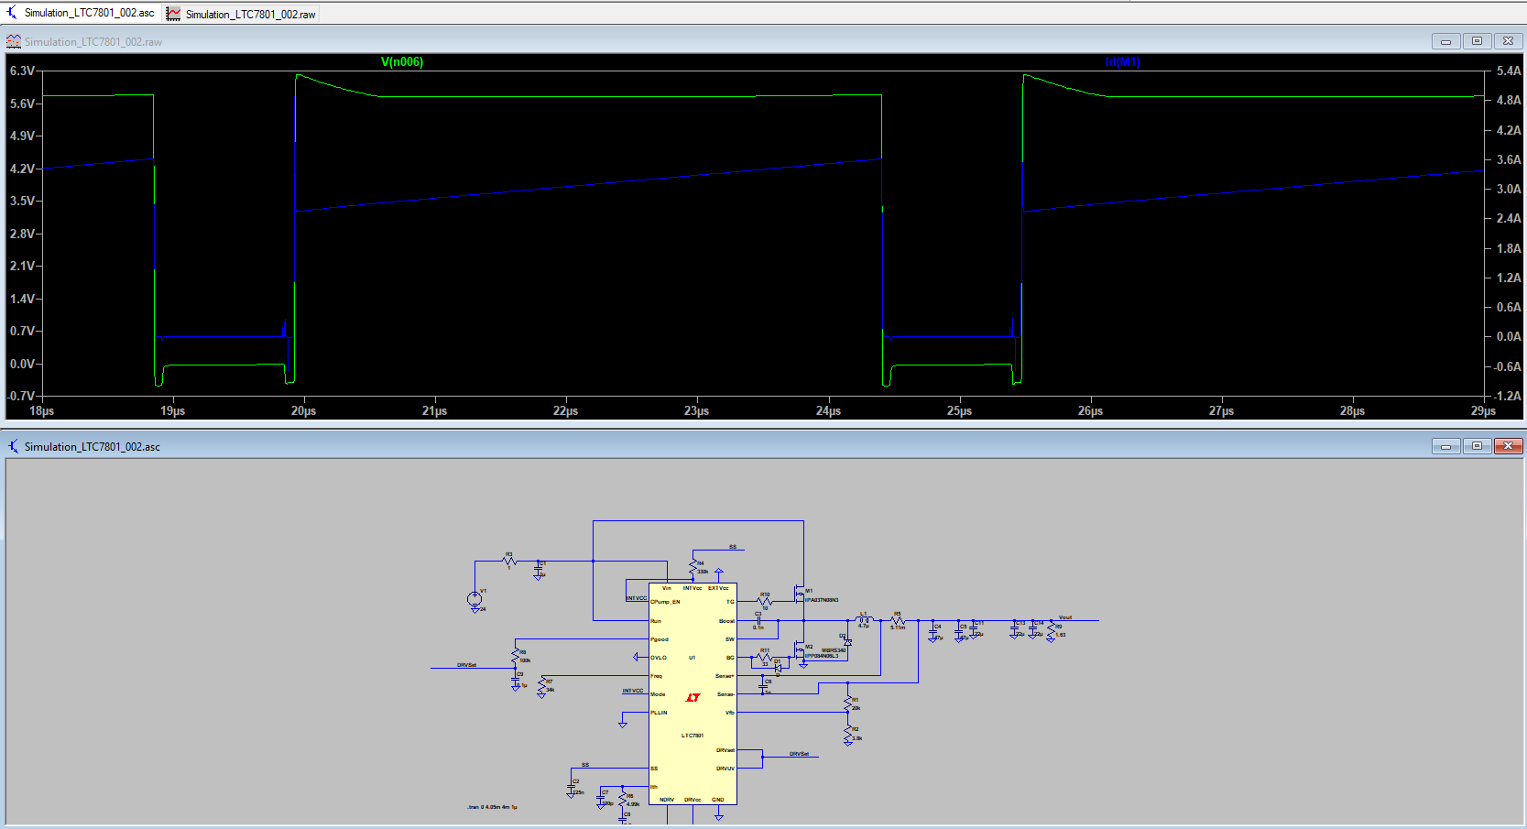Select soft-start capacitor C2
This screenshot has height=829, width=1527.
(571, 786)
